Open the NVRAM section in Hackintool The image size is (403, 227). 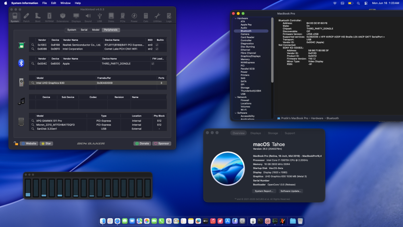click(49, 17)
